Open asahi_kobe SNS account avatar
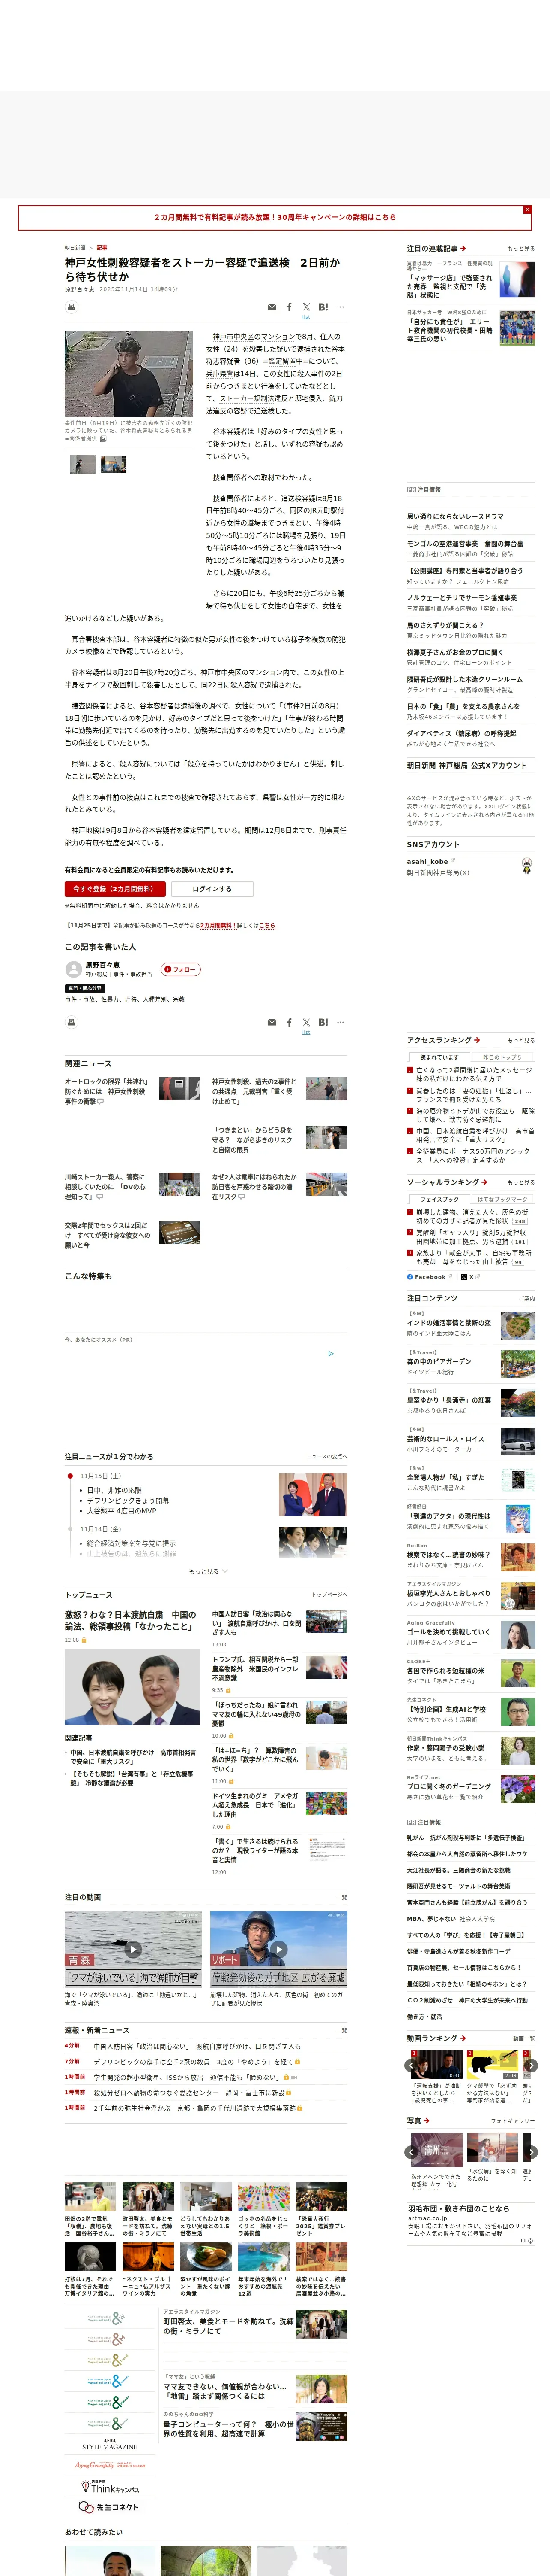The width and height of the screenshot is (550, 2576). (526, 866)
